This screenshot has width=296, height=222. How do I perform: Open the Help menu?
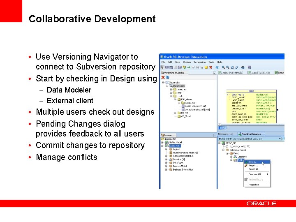point(220,62)
